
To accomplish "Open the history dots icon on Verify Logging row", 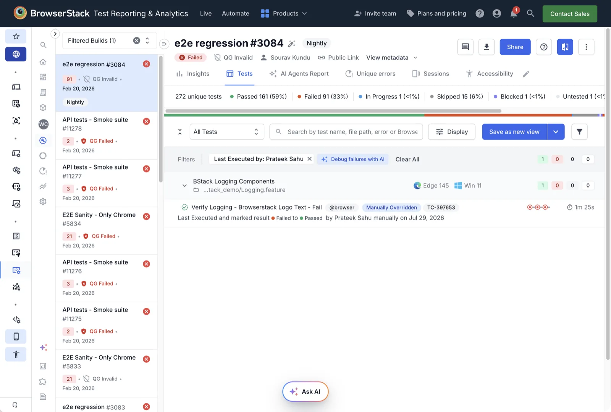I will [x=538, y=207].
